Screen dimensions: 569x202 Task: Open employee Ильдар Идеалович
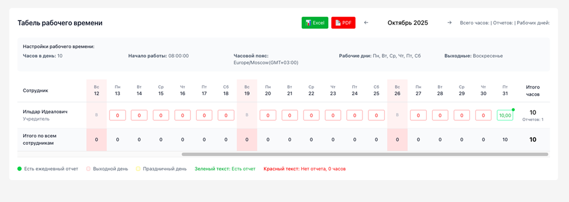[45, 111]
